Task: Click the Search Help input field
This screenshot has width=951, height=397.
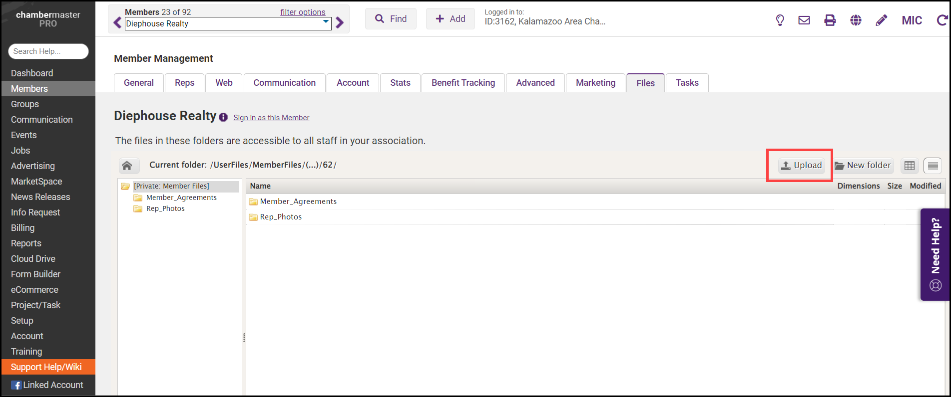Action: point(48,51)
